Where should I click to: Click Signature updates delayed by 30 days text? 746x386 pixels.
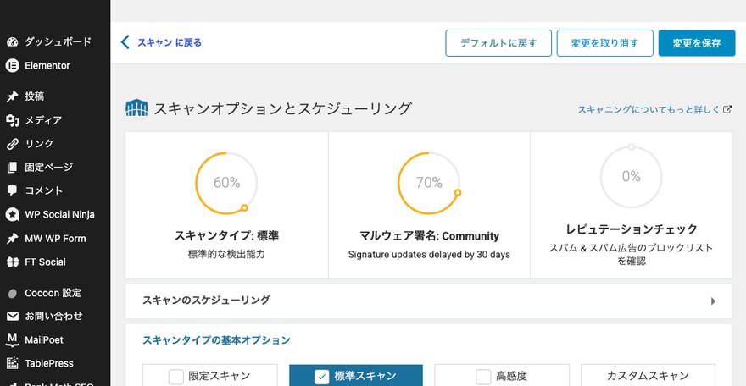429,255
